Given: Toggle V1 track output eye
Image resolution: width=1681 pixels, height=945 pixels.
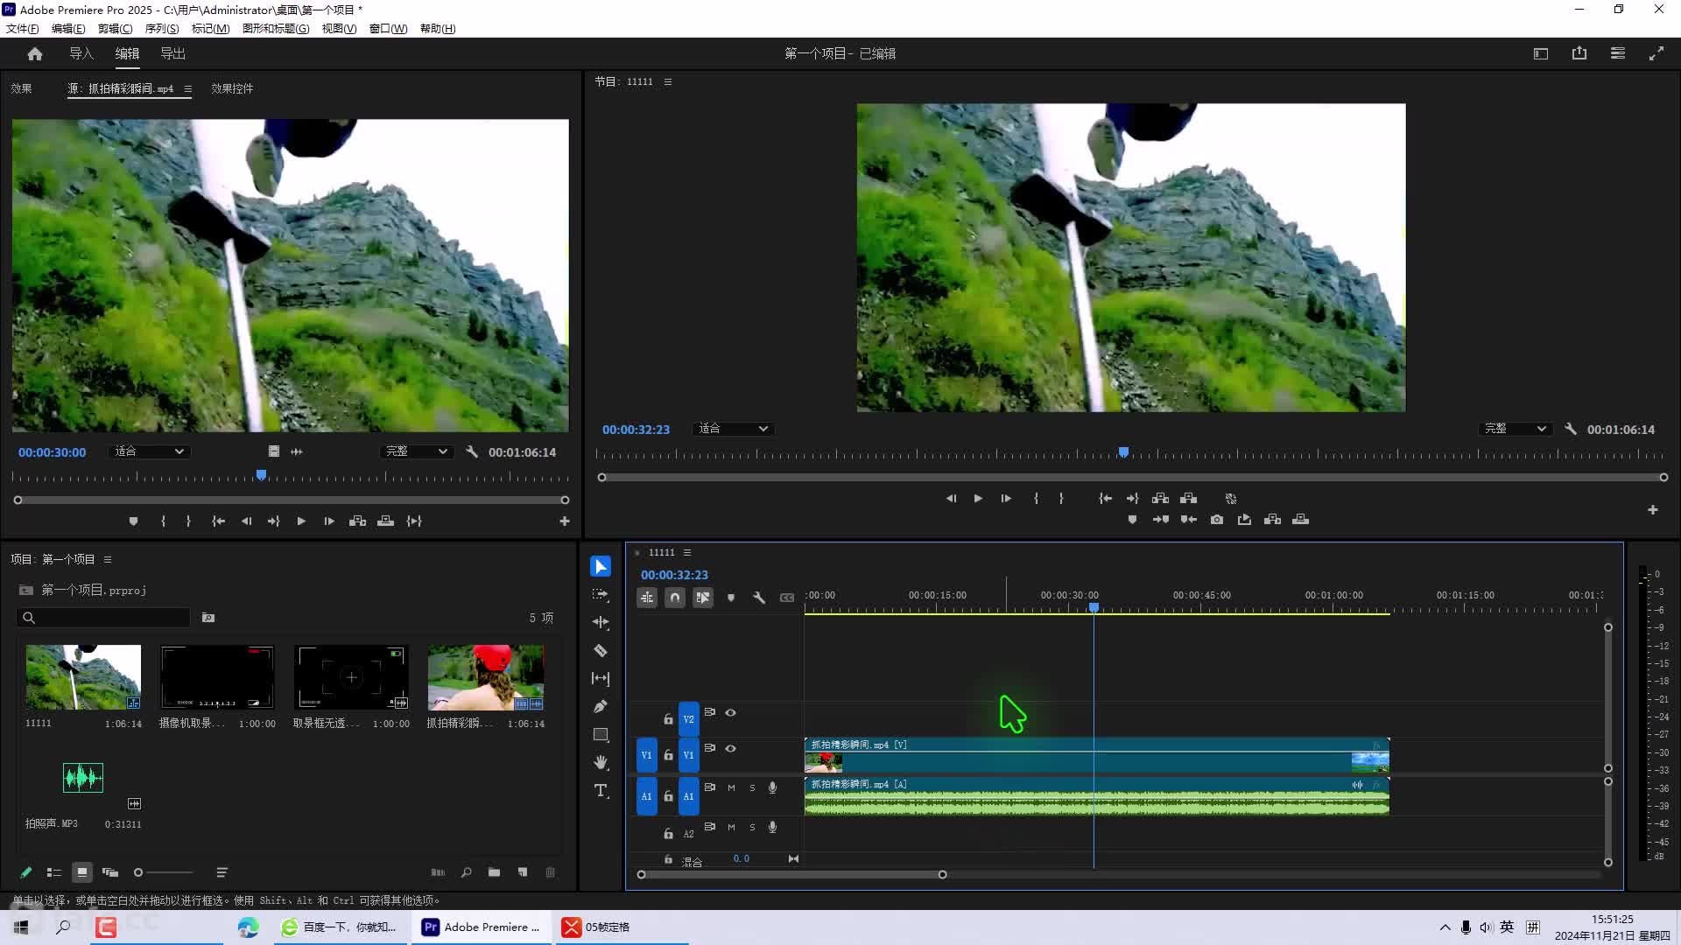Looking at the screenshot, I should 730,749.
